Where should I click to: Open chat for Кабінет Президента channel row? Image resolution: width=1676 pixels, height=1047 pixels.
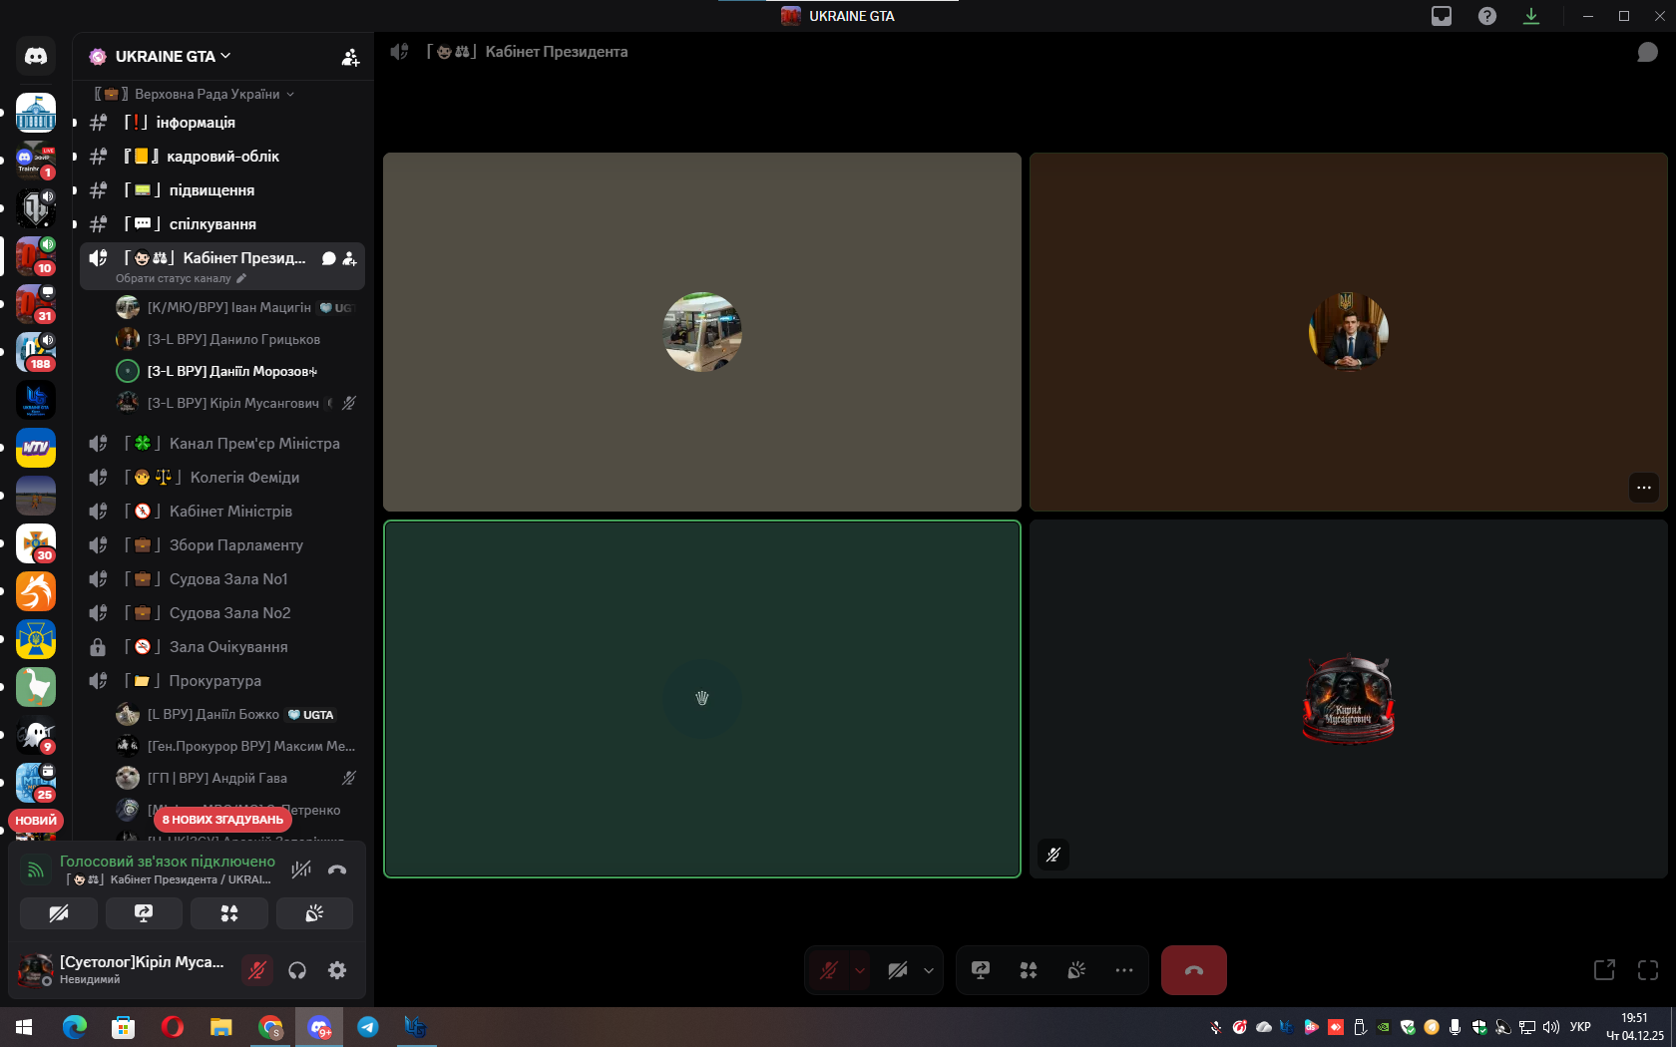tap(329, 258)
